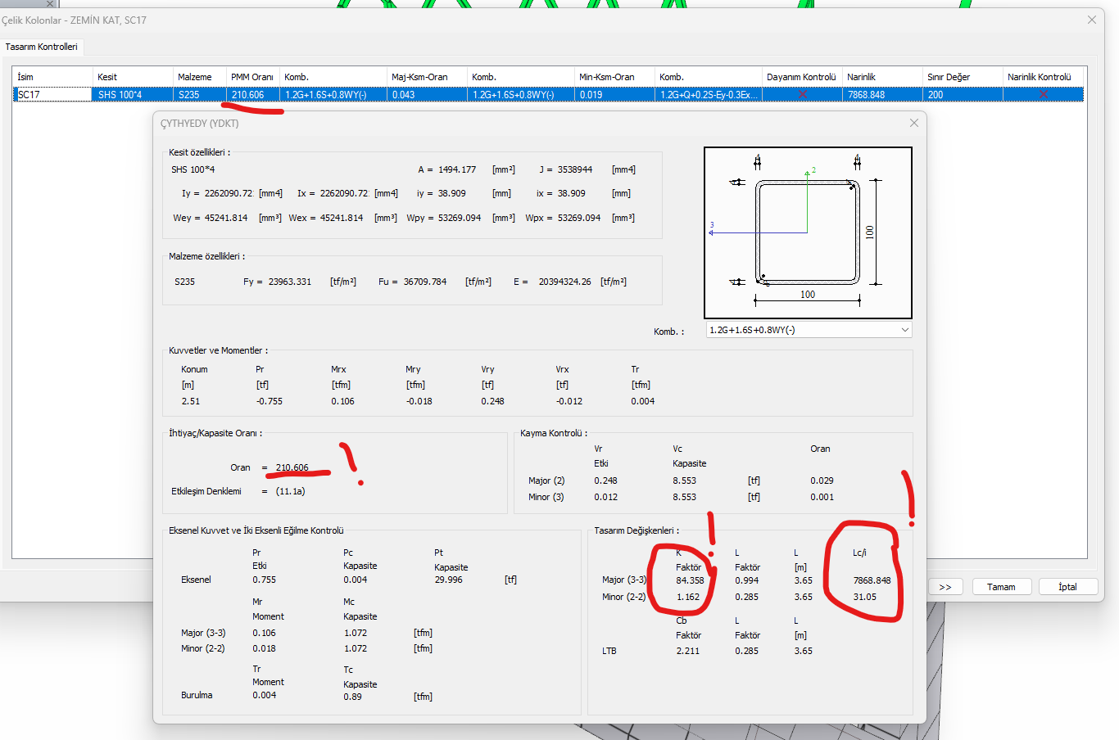
Task: Click the J value 3538944
Action: click(x=575, y=169)
